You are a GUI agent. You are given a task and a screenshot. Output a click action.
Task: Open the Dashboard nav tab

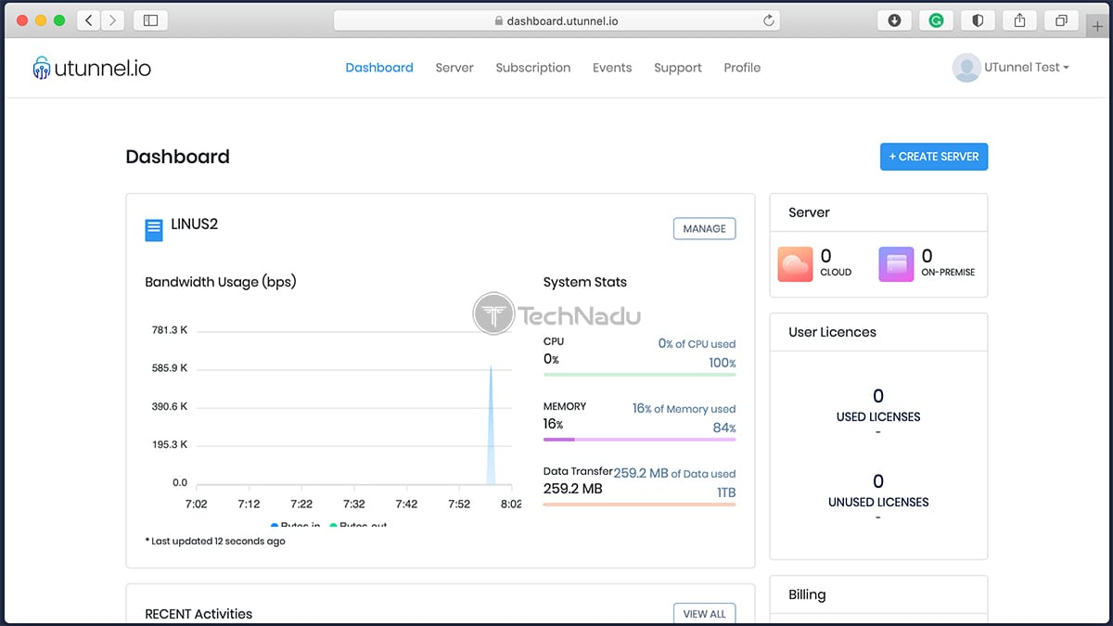click(379, 68)
